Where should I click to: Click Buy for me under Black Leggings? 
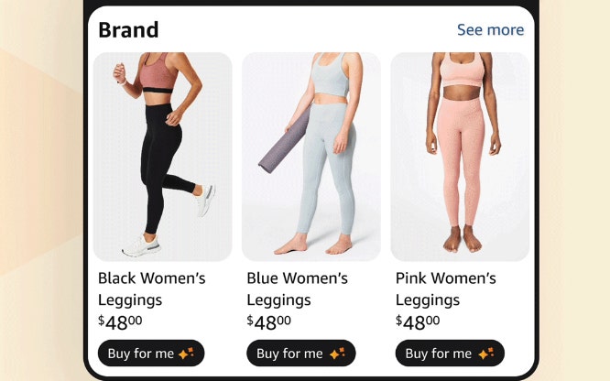tap(151, 354)
